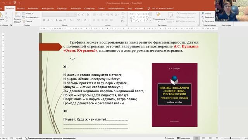
Task: Click the Восстановить button
Action: pos(31,17)
